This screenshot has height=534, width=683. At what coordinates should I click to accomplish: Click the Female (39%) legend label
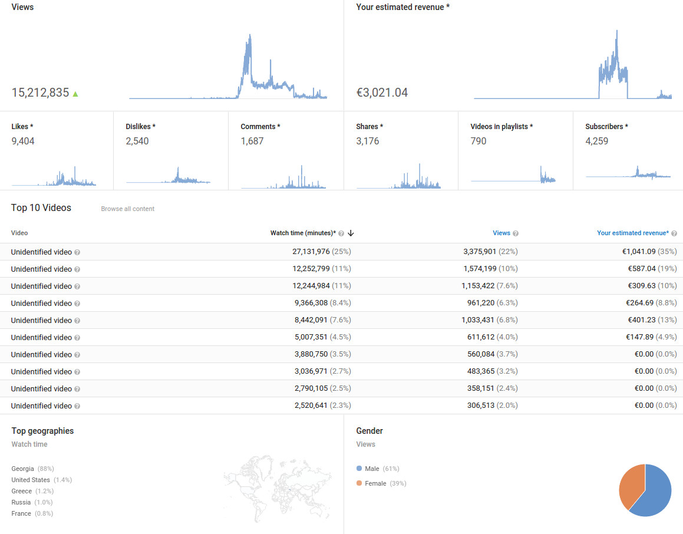tap(385, 483)
